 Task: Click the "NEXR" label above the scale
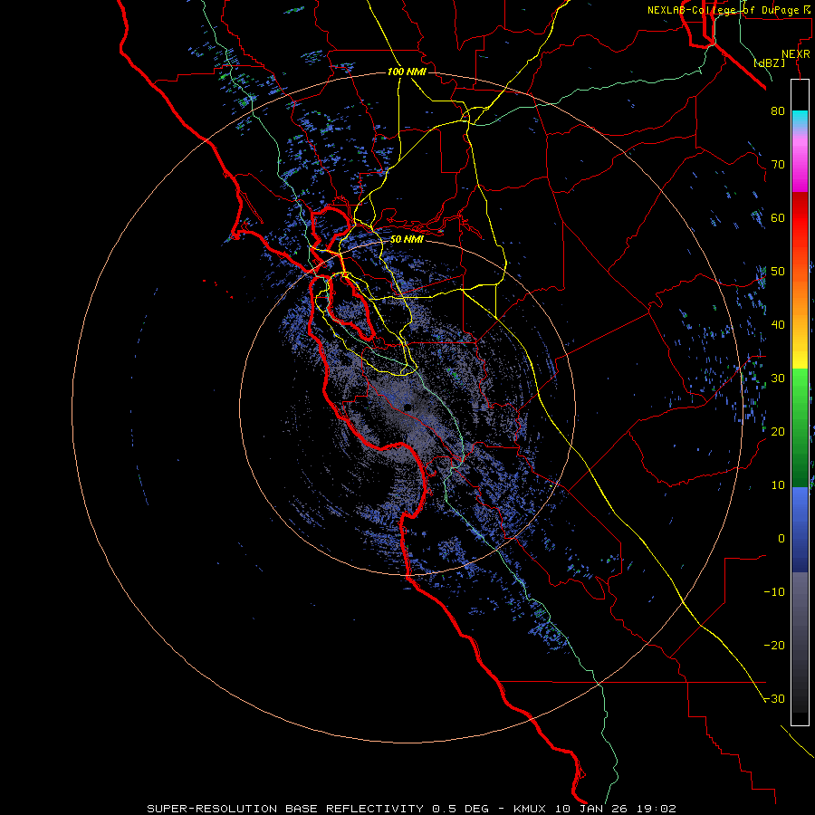tap(795, 54)
